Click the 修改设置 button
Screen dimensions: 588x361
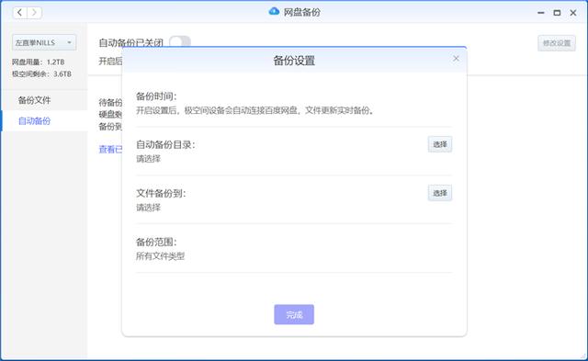[x=557, y=43]
